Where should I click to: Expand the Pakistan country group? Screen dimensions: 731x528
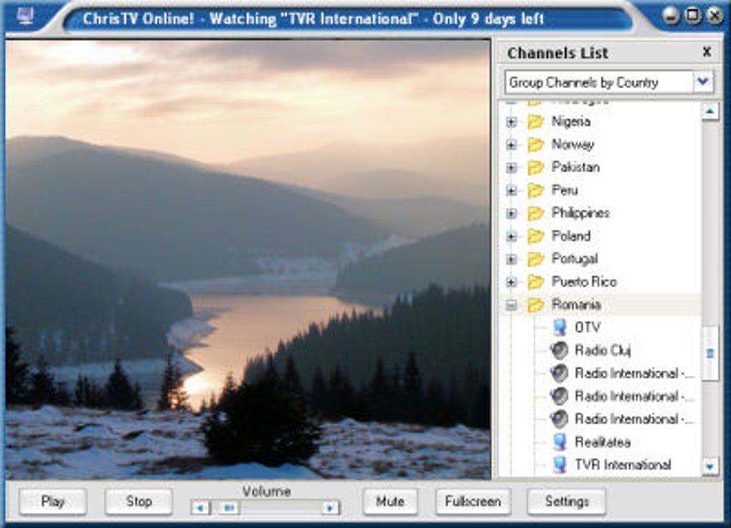pos(512,168)
